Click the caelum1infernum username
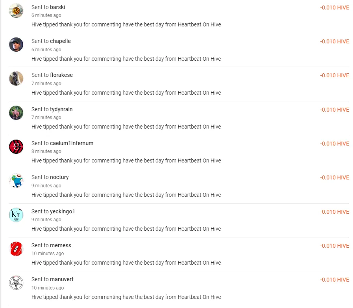The height and width of the screenshot is (308, 353). tap(72, 143)
